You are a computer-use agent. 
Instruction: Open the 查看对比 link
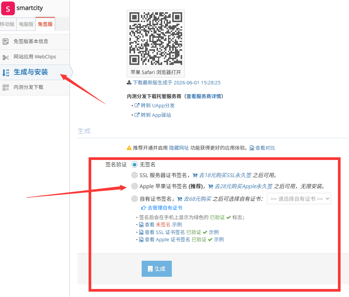[x=265, y=148]
